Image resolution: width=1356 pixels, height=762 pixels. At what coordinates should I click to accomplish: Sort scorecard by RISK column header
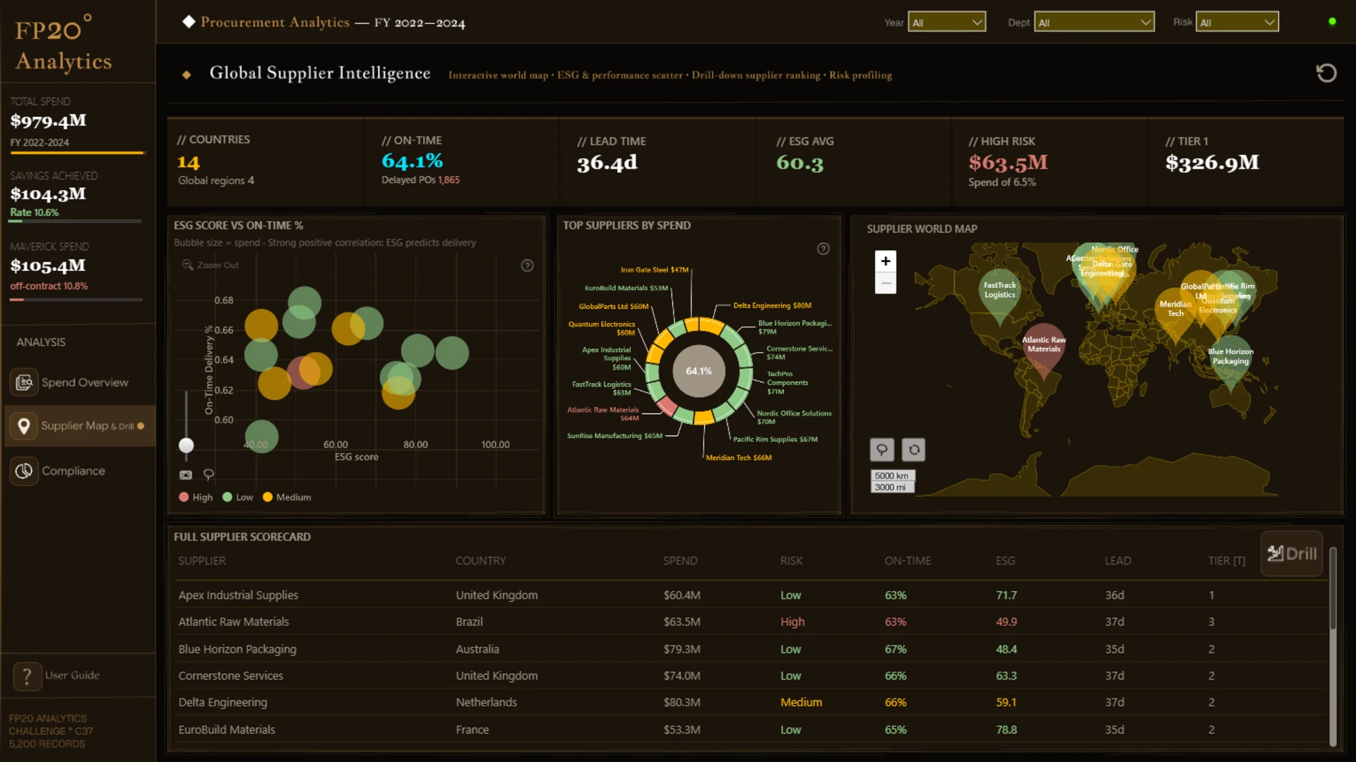point(792,561)
